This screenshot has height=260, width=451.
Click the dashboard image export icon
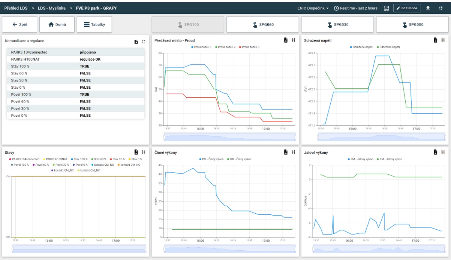pos(386,8)
